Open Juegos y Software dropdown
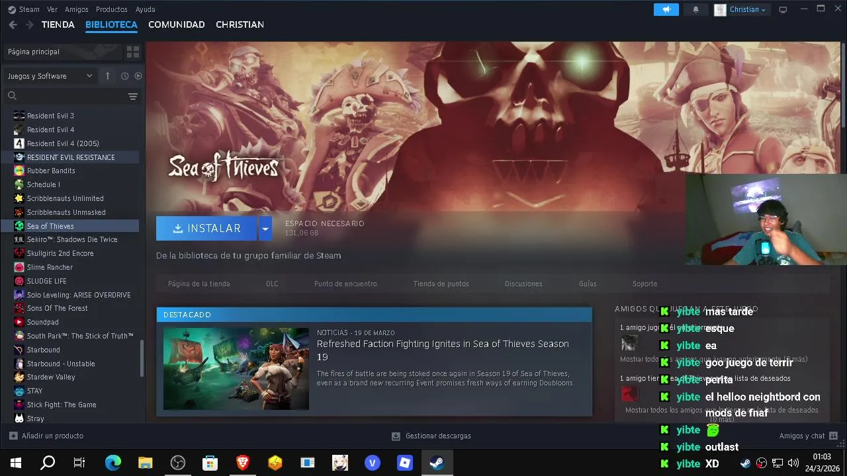Image resolution: width=847 pixels, height=476 pixels. 50,76
